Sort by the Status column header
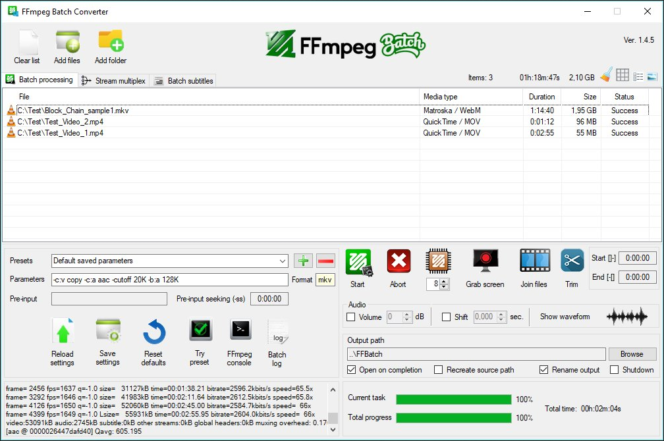The image size is (664, 441). (624, 97)
